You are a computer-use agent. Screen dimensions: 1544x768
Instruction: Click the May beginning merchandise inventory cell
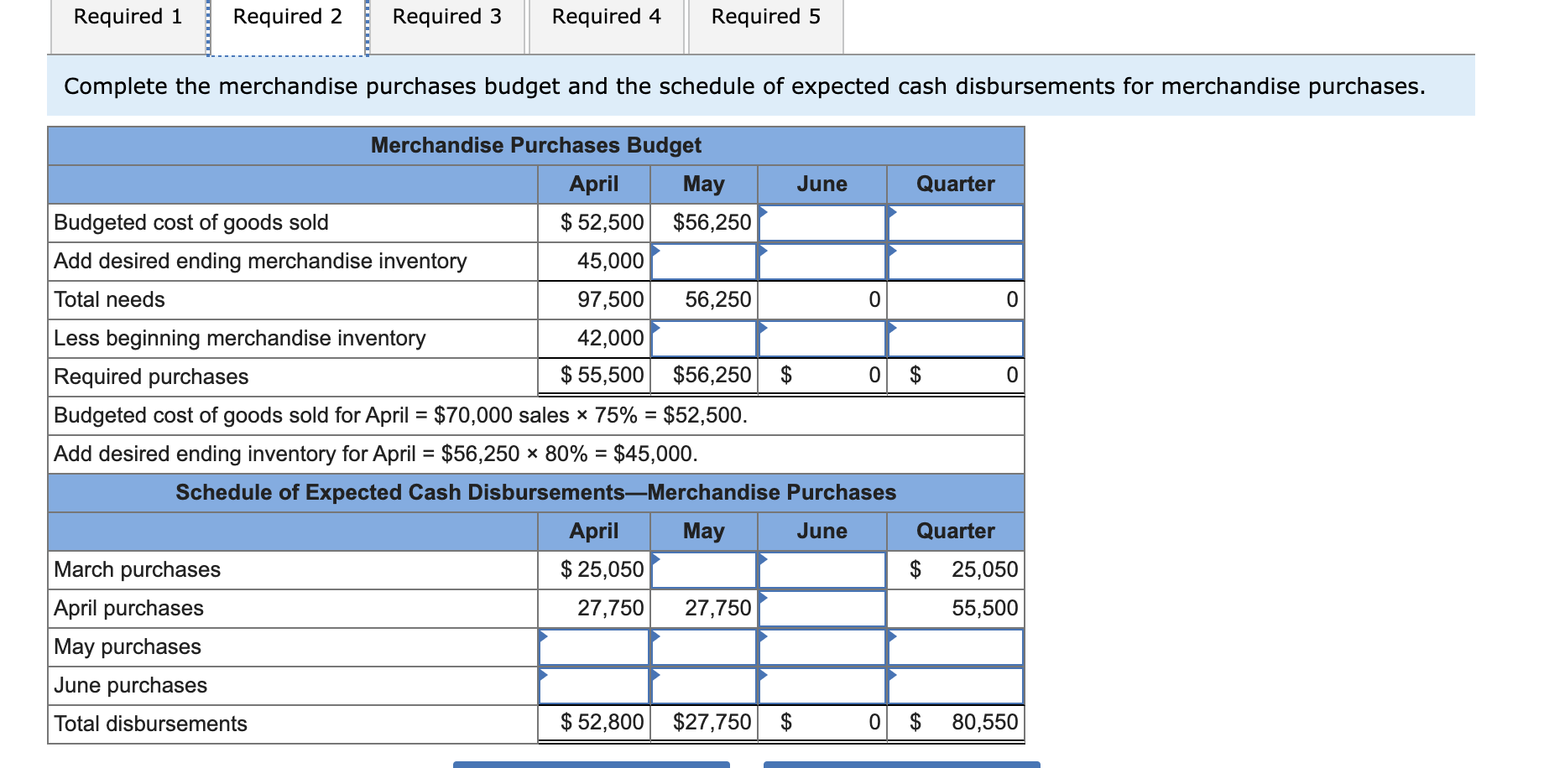703,338
